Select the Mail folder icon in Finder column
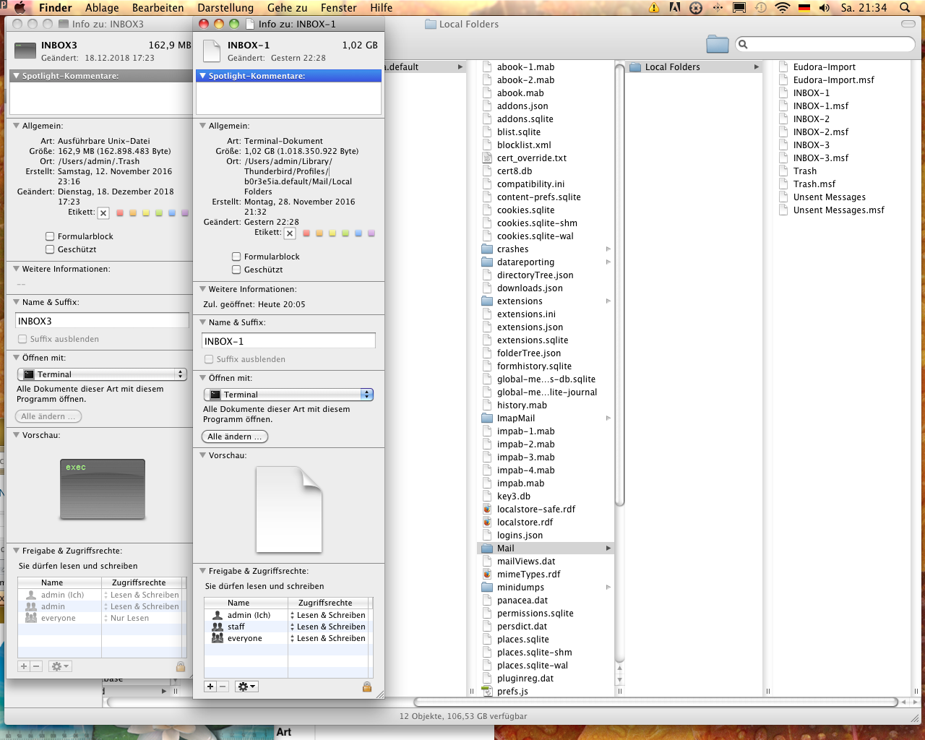This screenshot has height=740, width=925. (487, 548)
